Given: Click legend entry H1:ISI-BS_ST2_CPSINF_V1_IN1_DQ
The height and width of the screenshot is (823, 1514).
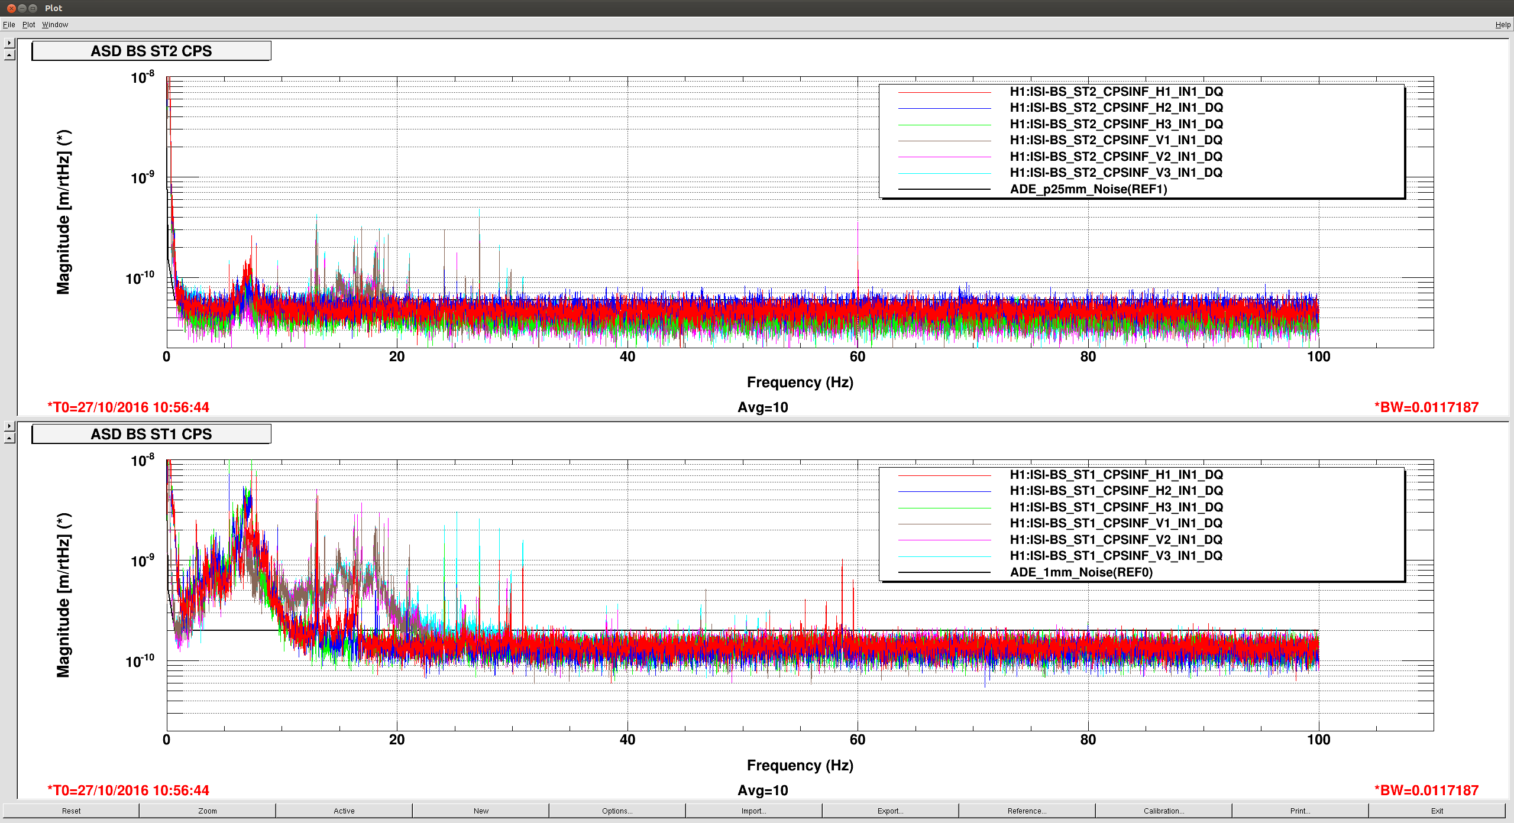Looking at the screenshot, I should 1116,140.
